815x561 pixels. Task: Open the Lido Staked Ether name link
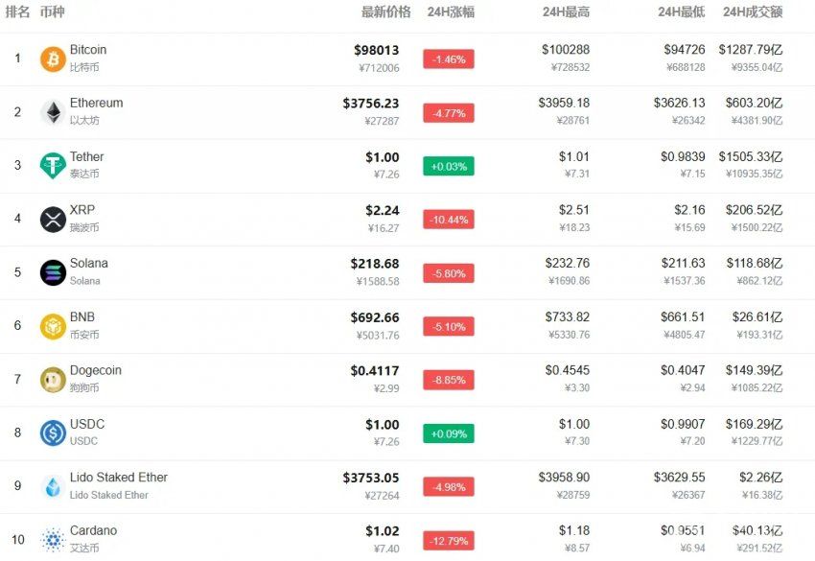[119, 478]
